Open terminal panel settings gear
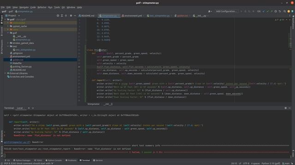 point(286,108)
